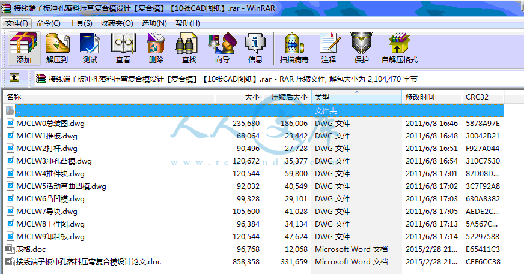Open the 文件(F) menu
The height and width of the screenshot is (274, 524).
pyautogui.click(x=17, y=23)
